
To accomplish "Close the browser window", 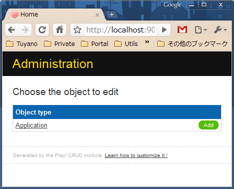I will pos(221,4).
